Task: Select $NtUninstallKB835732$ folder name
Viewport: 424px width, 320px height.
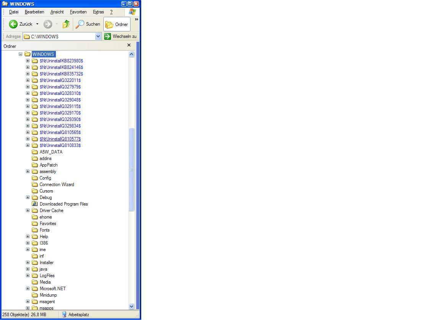Action: point(61,74)
